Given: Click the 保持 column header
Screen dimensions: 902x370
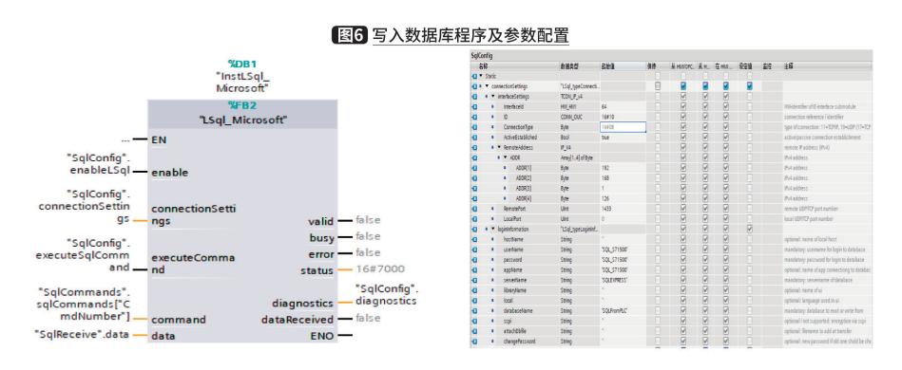Looking at the screenshot, I should click(651, 66).
